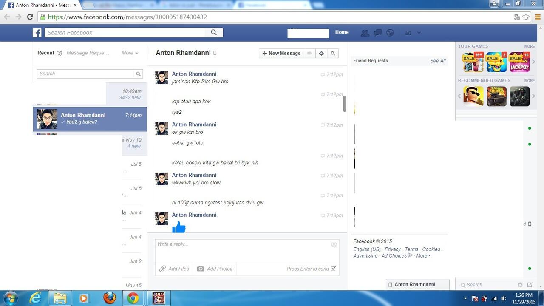Click Anton's avatar beside the 'ok gw ksi bro' message
The height and width of the screenshot is (306, 544).
[x=161, y=128]
